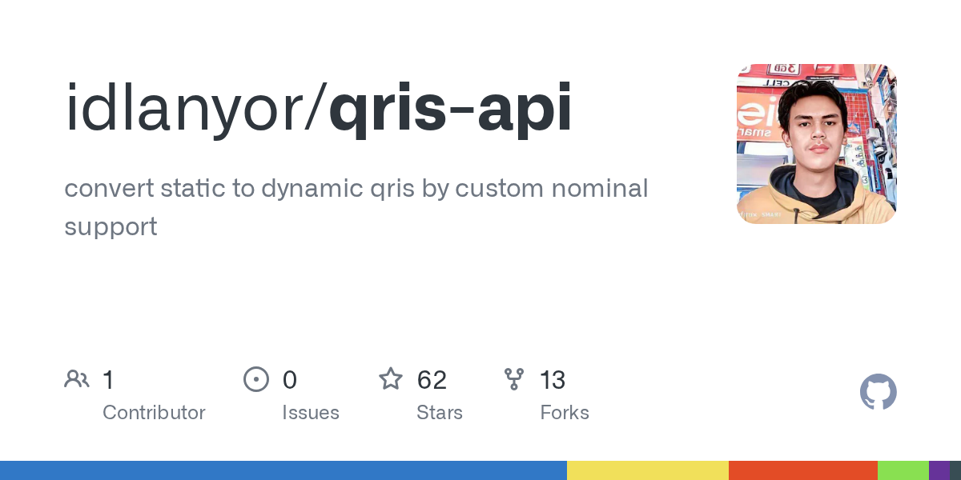Open the user's avatar photo
Image resolution: width=961 pixels, height=480 pixels.
click(817, 144)
